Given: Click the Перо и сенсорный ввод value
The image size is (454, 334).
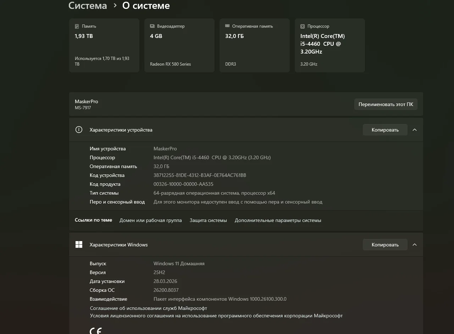Looking at the screenshot, I should click(238, 202).
